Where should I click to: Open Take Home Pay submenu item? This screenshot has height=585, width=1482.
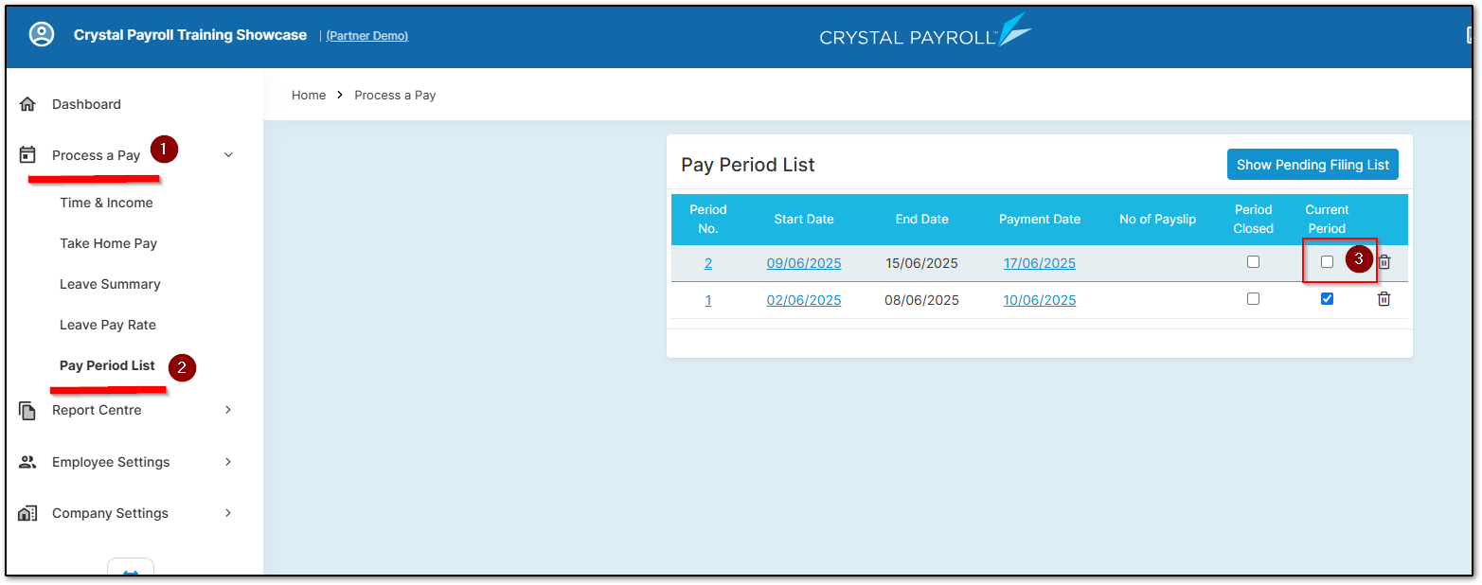point(108,243)
